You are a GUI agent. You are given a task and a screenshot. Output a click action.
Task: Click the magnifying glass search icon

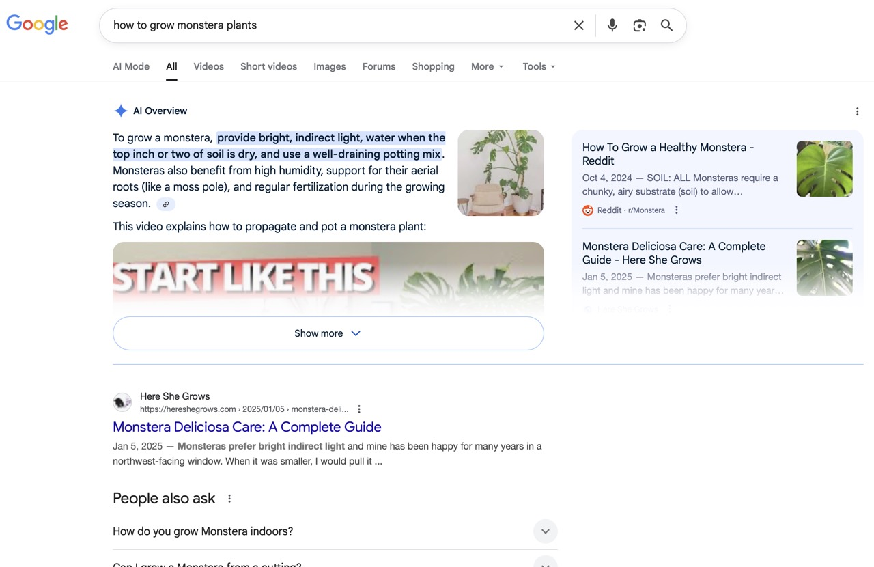[x=666, y=25]
